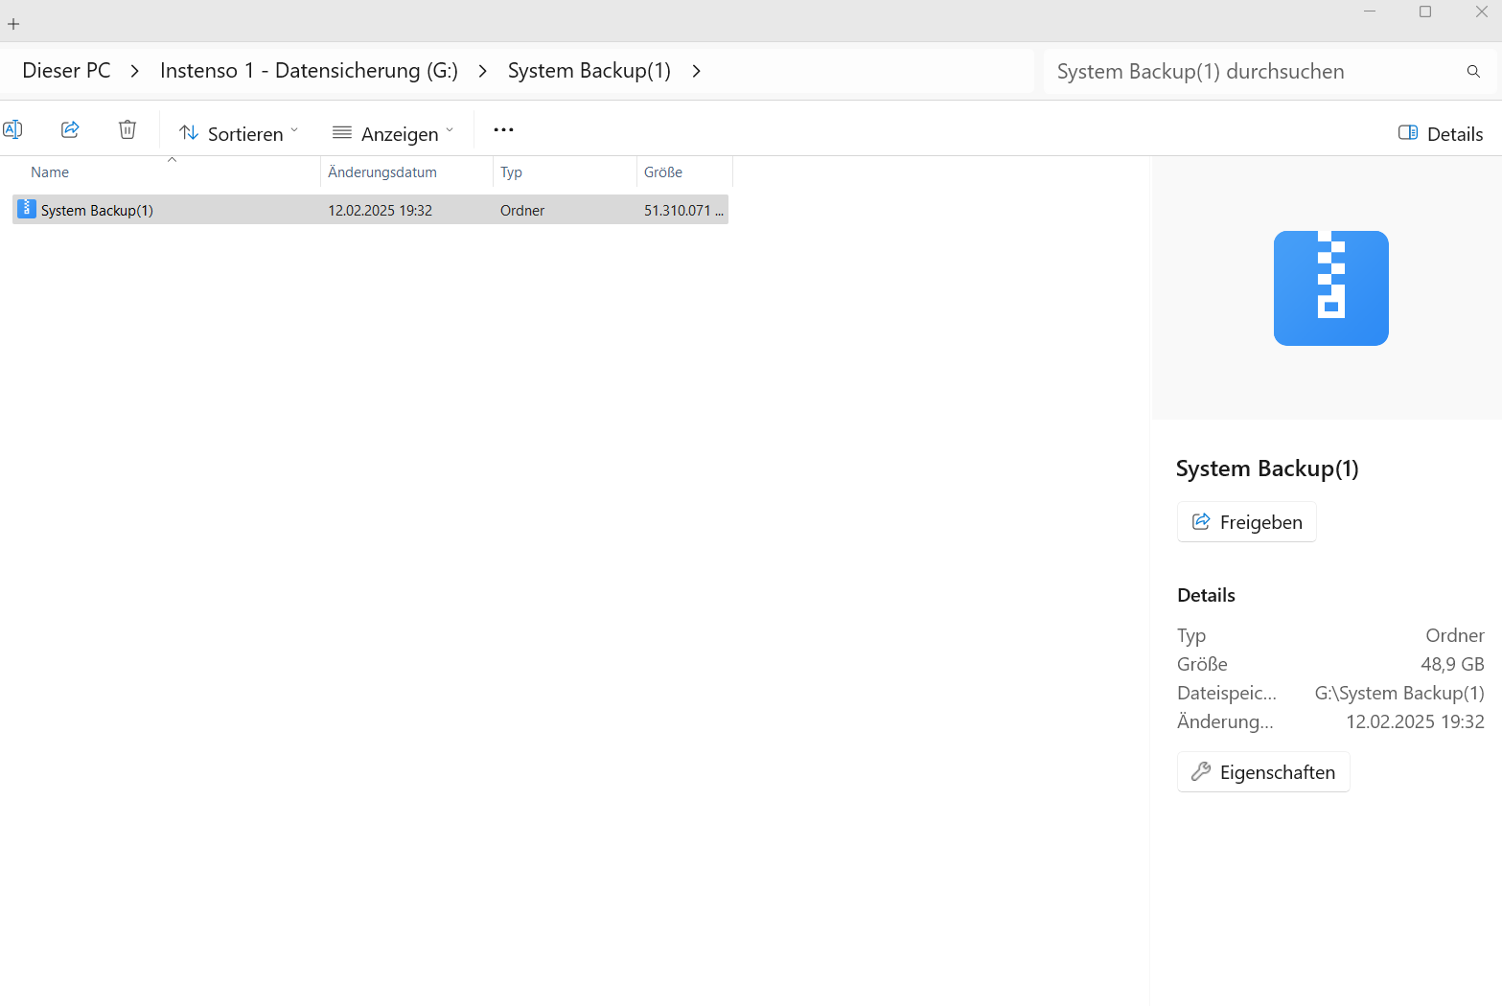
Task: Toggle the Details pane button
Action: [x=1441, y=134]
